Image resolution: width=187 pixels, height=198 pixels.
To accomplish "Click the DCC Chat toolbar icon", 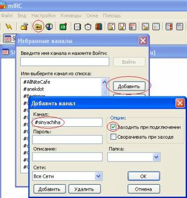I will (x=122, y=27).
